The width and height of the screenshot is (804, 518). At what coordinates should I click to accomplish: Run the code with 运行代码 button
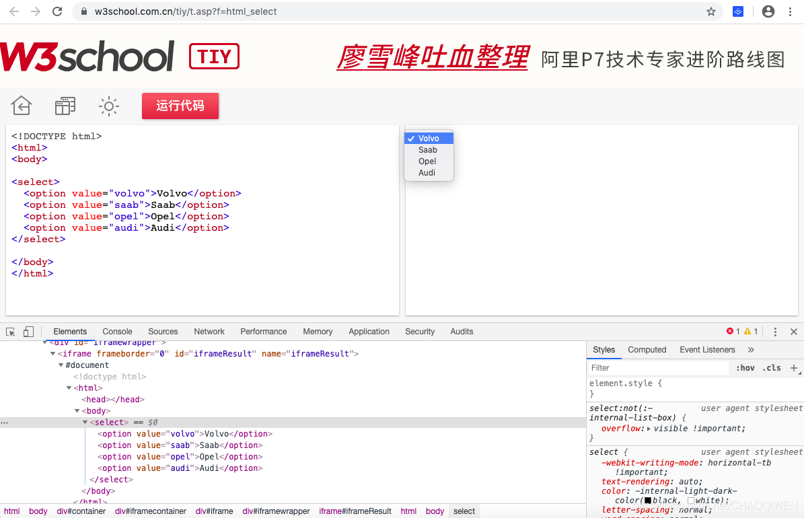[180, 106]
